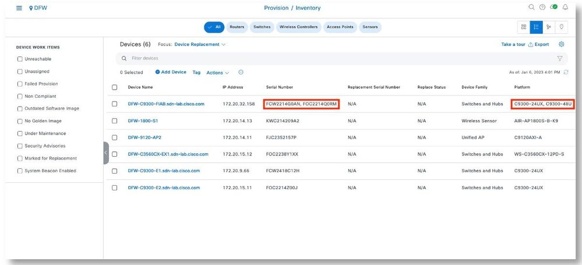Open DFW-9120-AP2 device link
Screen dimensions: 582x265
point(144,137)
